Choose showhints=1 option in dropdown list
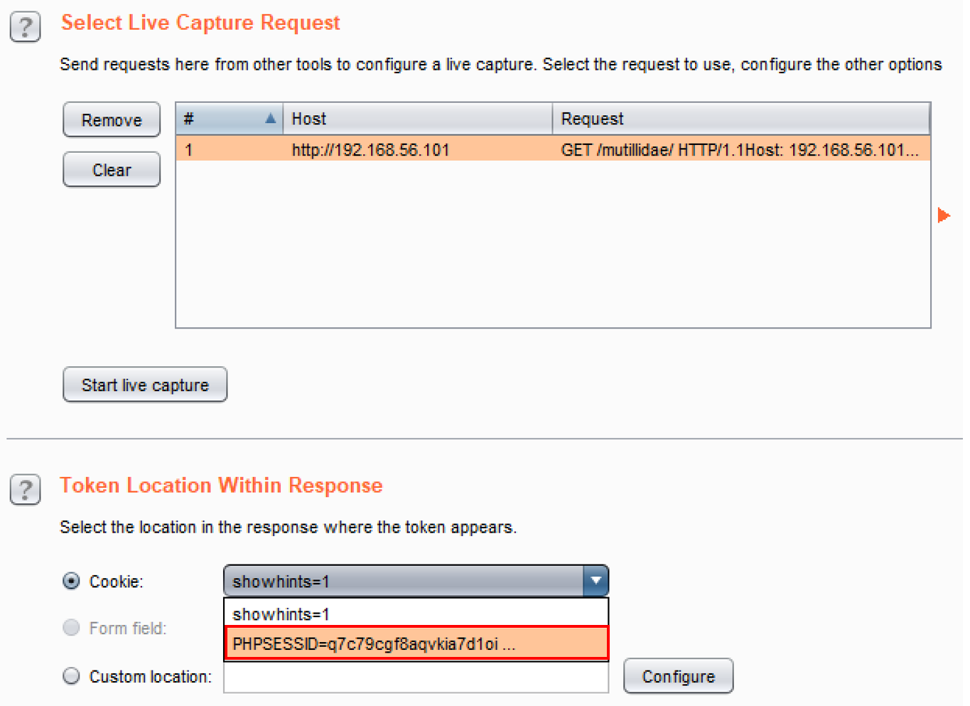Screen dimensions: 970x706 [x=416, y=614]
